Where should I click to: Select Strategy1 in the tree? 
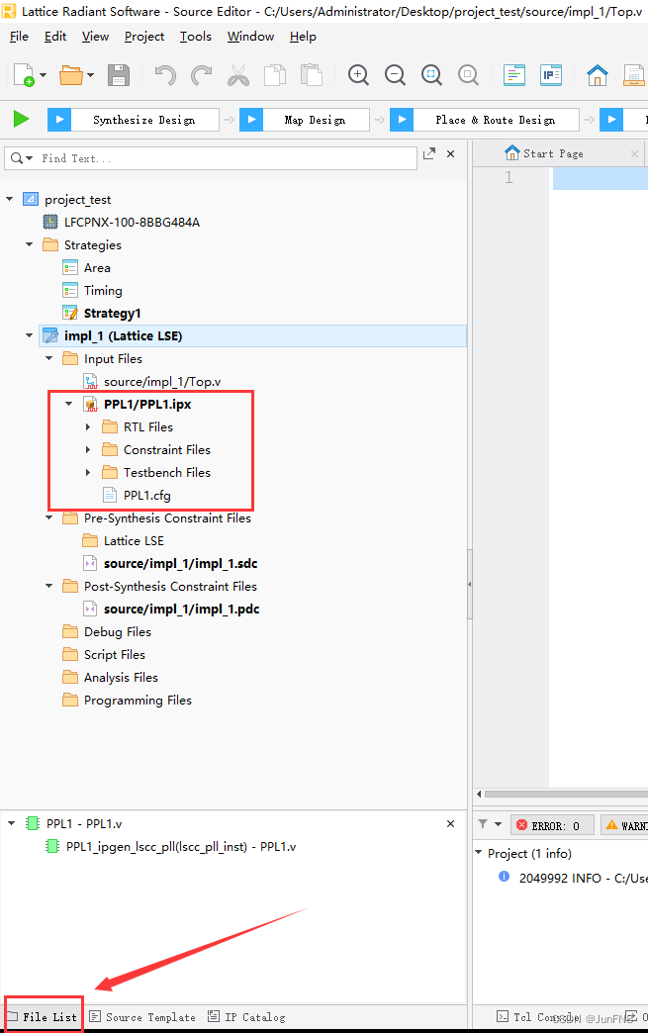click(112, 313)
